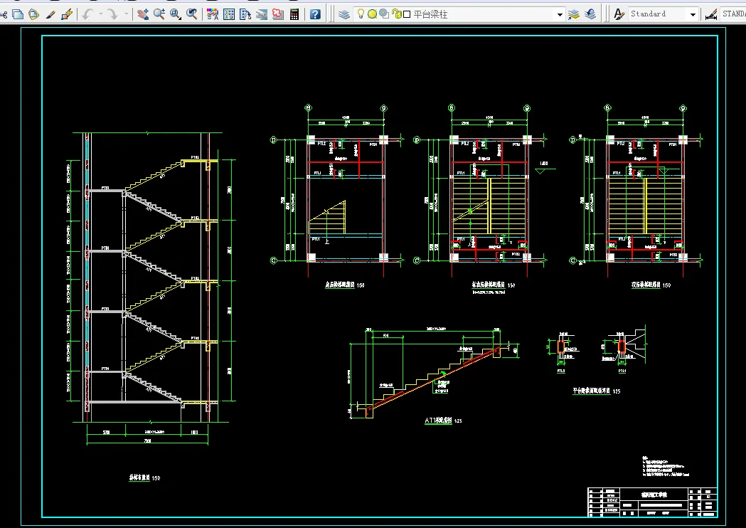Toggle layer freeze sun icon
Viewport: 746px width, 528px height.
tap(372, 14)
